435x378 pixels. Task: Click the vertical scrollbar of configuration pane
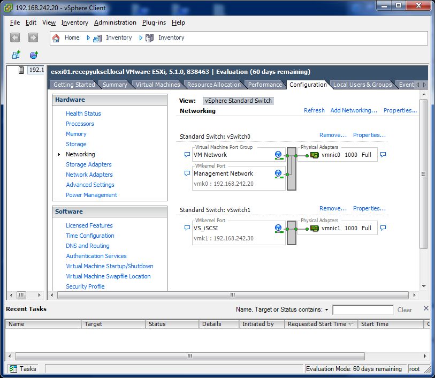(423, 174)
